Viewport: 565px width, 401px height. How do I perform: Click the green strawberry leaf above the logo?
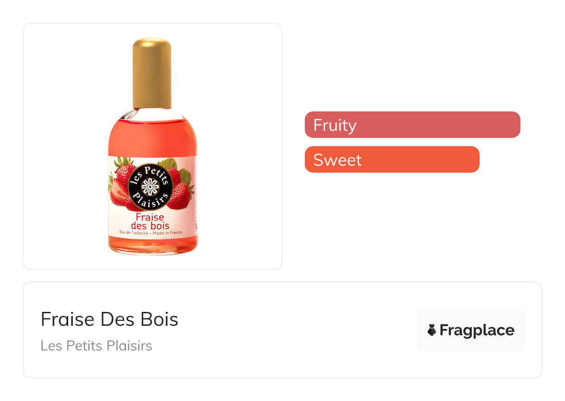tap(168, 162)
